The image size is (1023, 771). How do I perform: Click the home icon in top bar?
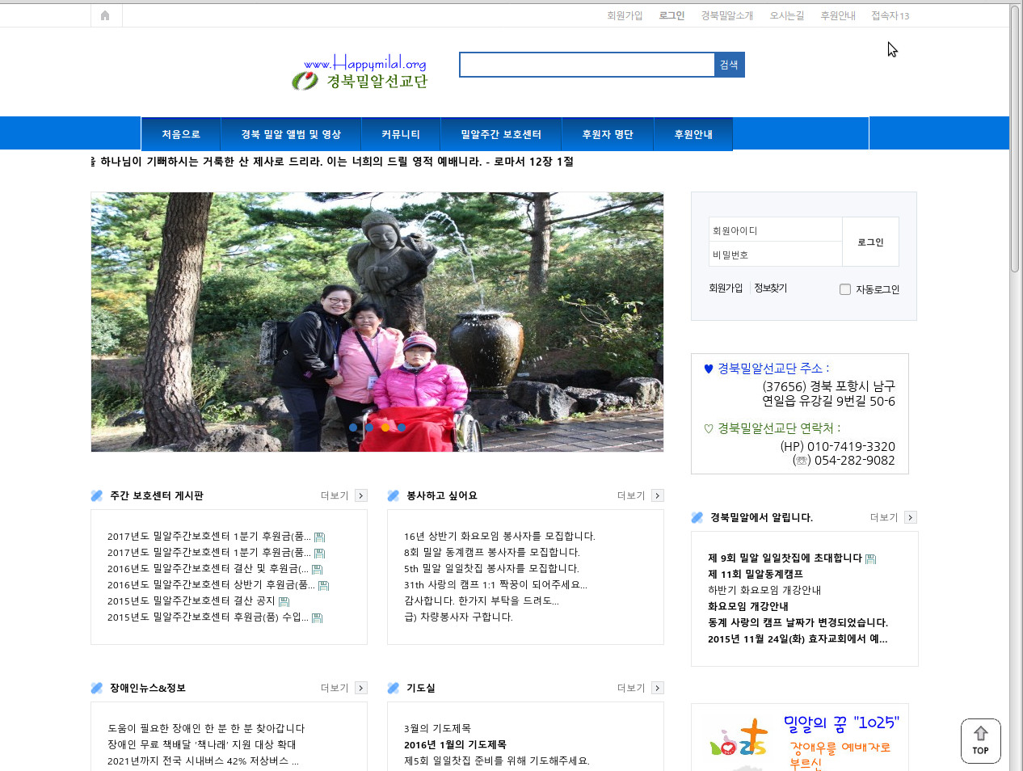pos(105,15)
